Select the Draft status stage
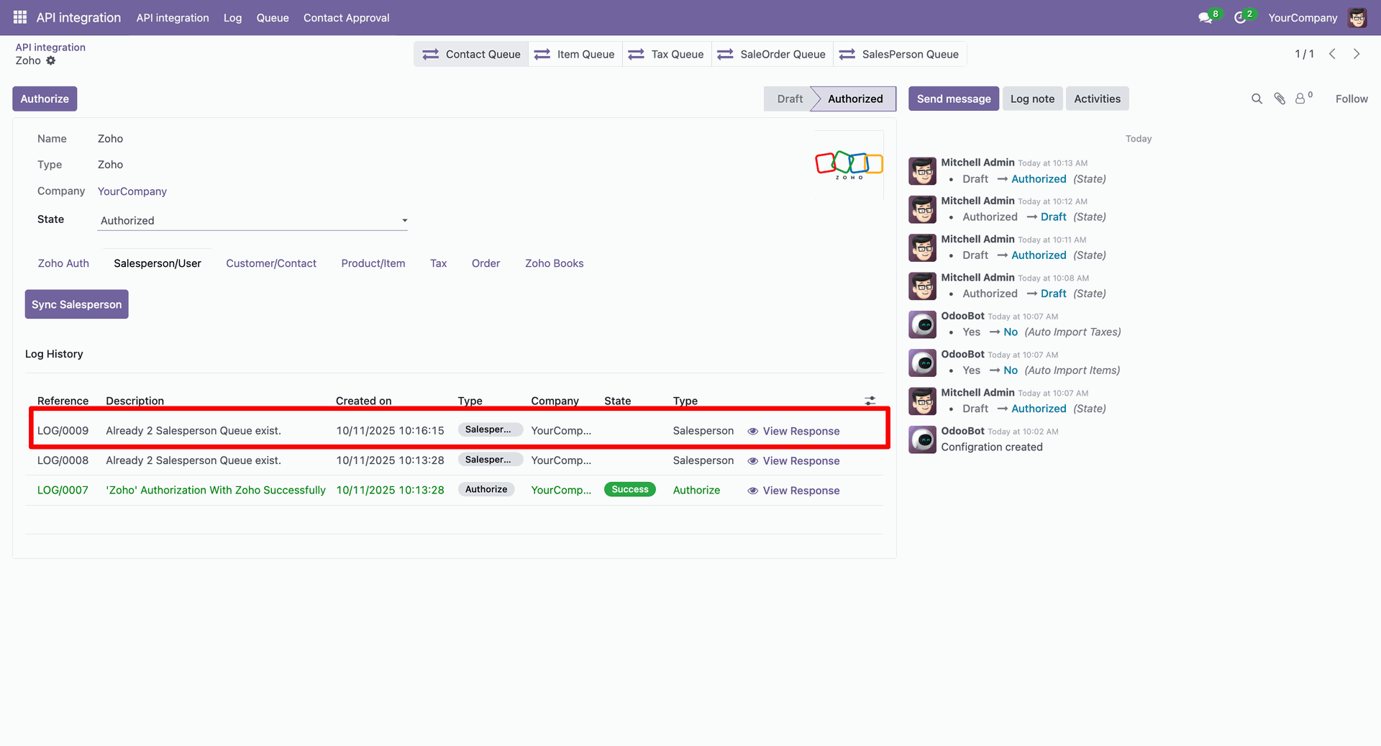1381x746 pixels. tap(789, 99)
